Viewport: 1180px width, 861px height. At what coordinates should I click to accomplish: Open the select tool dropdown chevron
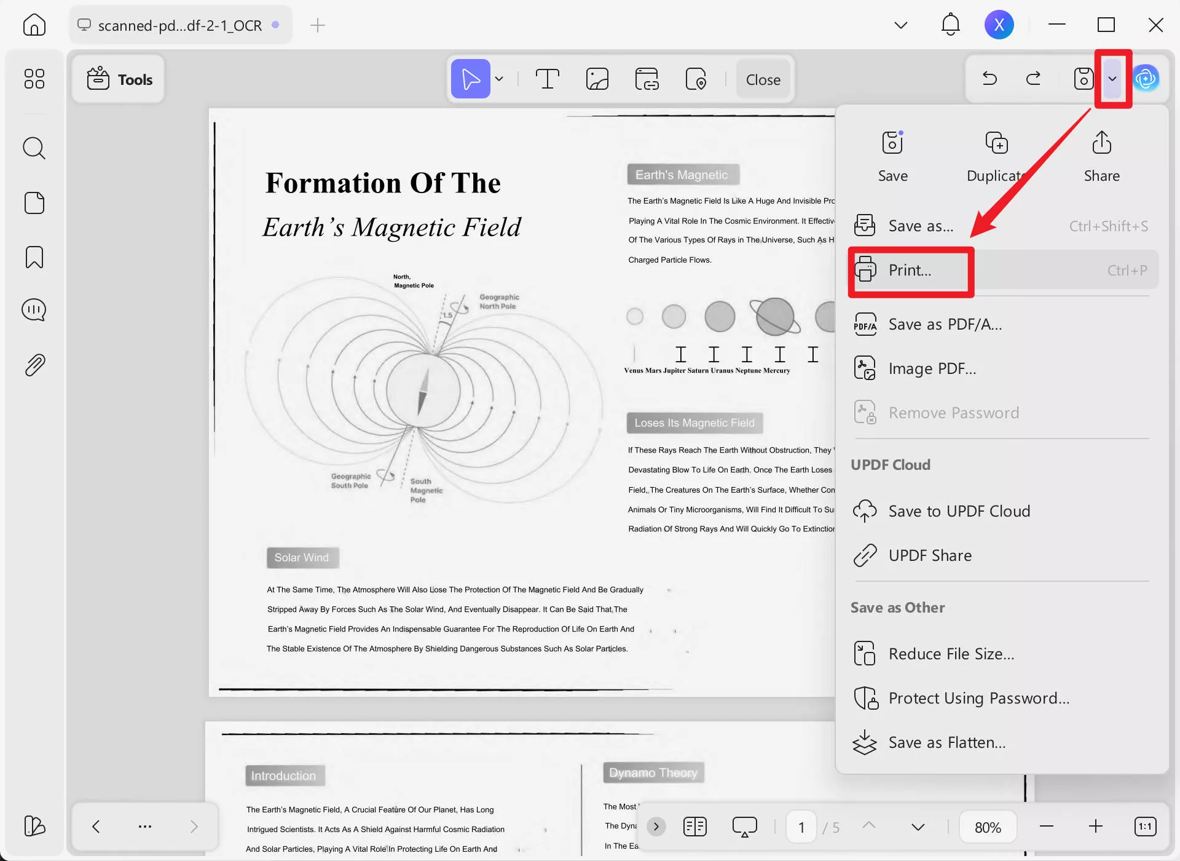coord(499,79)
